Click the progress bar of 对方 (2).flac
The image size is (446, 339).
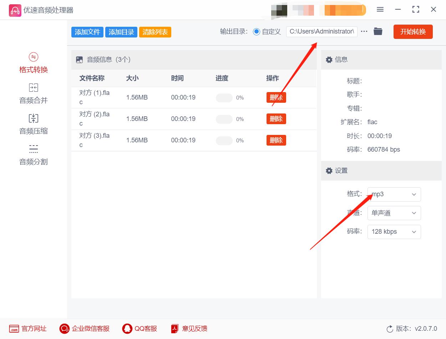tap(224, 118)
